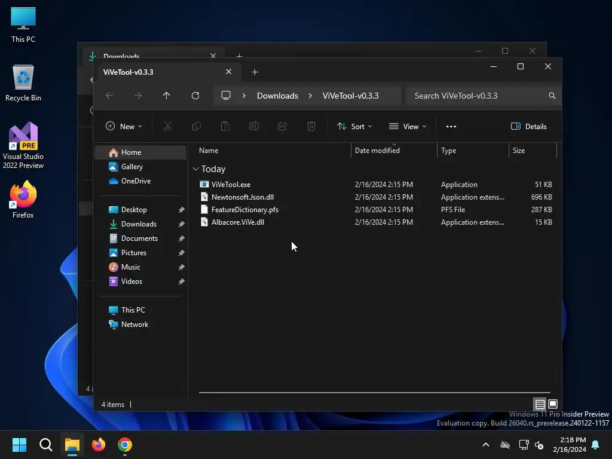Open Gallery in the navigation pane
This screenshot has width=612, height=459.
(x=140, y=167)
